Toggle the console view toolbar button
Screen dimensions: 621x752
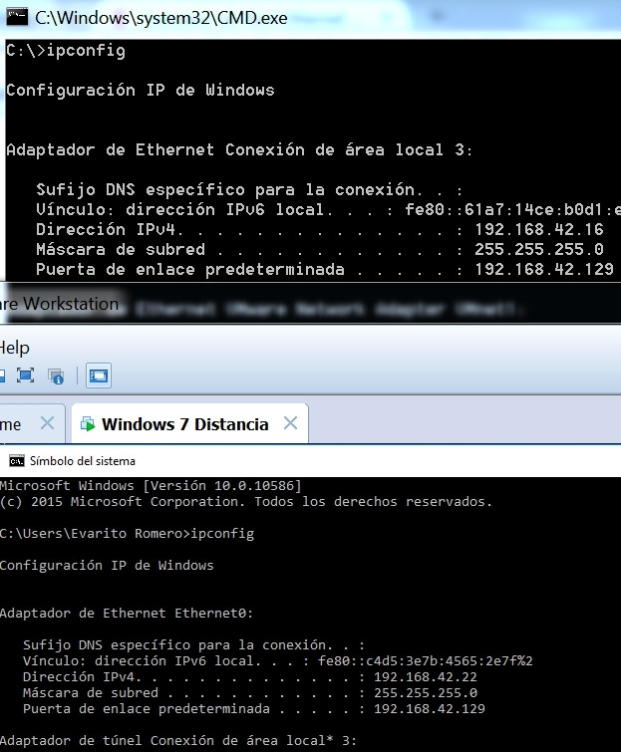point(99,376)
